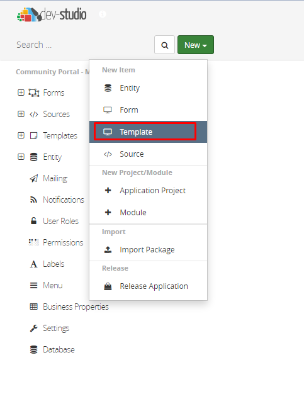The width and height of the screenshot is (304, 394).
Task: Choose Import Package menu entry
Action: pos(149,249)
